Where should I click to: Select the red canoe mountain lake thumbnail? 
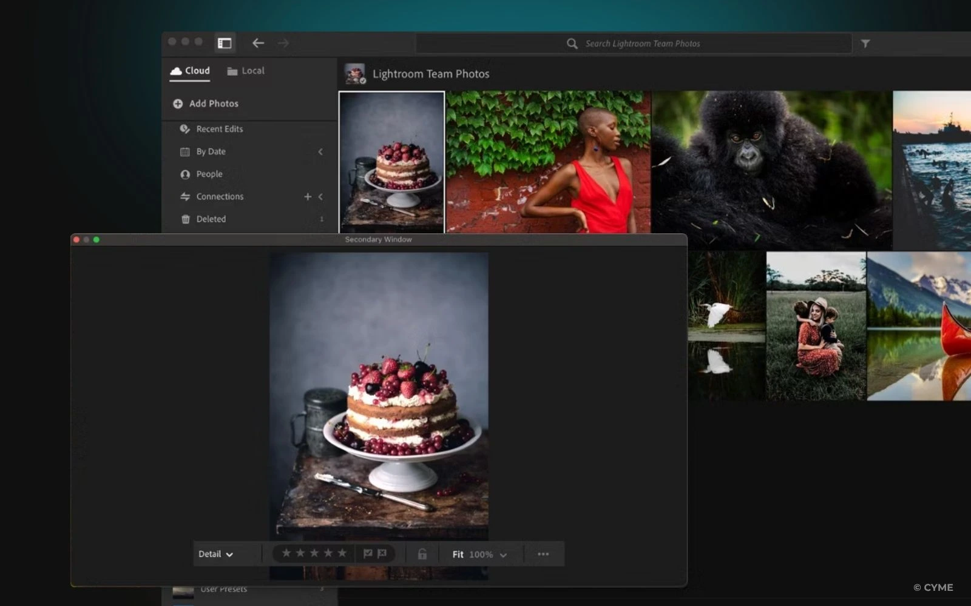coord(919,326)
